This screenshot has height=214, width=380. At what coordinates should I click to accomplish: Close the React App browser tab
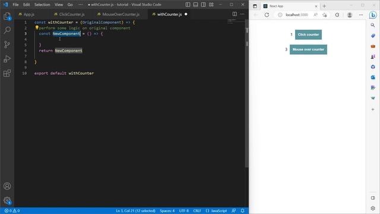[x=316, y=6]
